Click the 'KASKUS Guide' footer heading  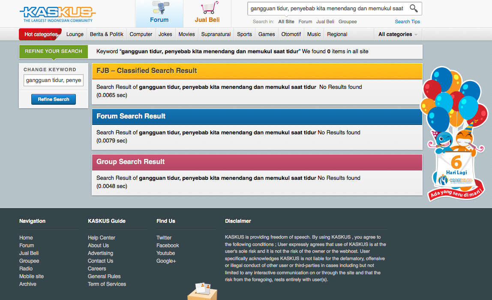pos(107,221)
